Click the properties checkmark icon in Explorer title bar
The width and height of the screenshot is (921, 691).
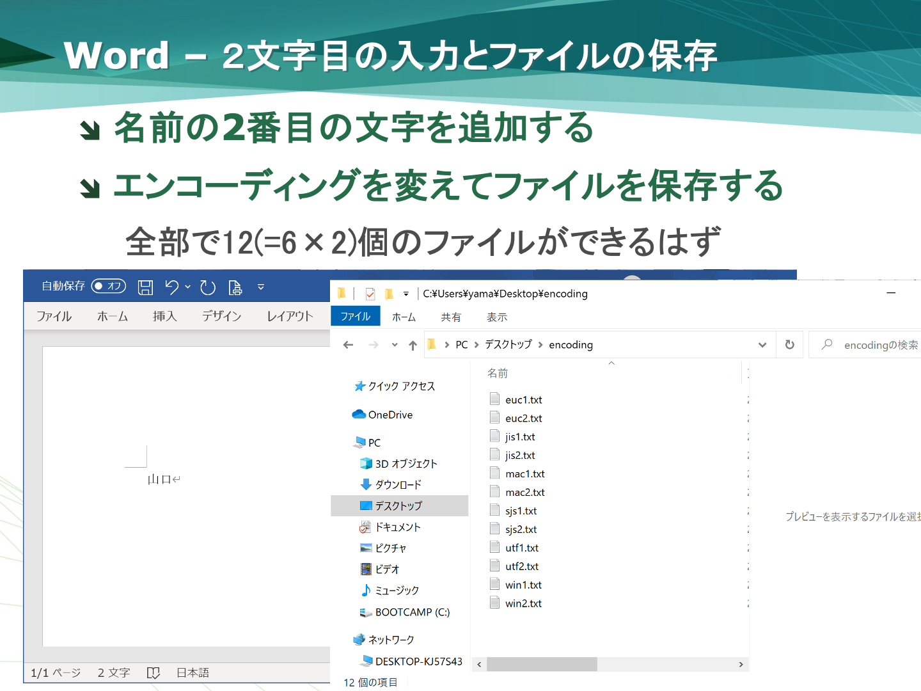pyautogui.click(x=370, y=294)
